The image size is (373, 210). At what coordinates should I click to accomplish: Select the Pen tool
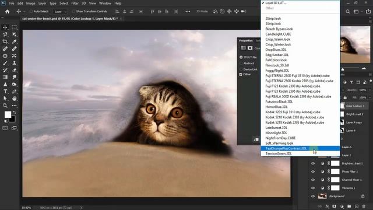coord(14,92)
